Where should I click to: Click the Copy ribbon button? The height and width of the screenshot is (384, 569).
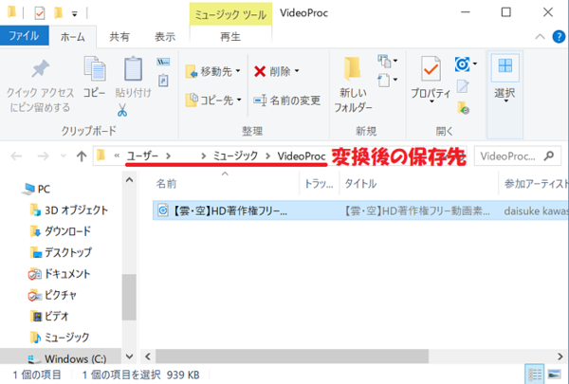coord(94,77)
